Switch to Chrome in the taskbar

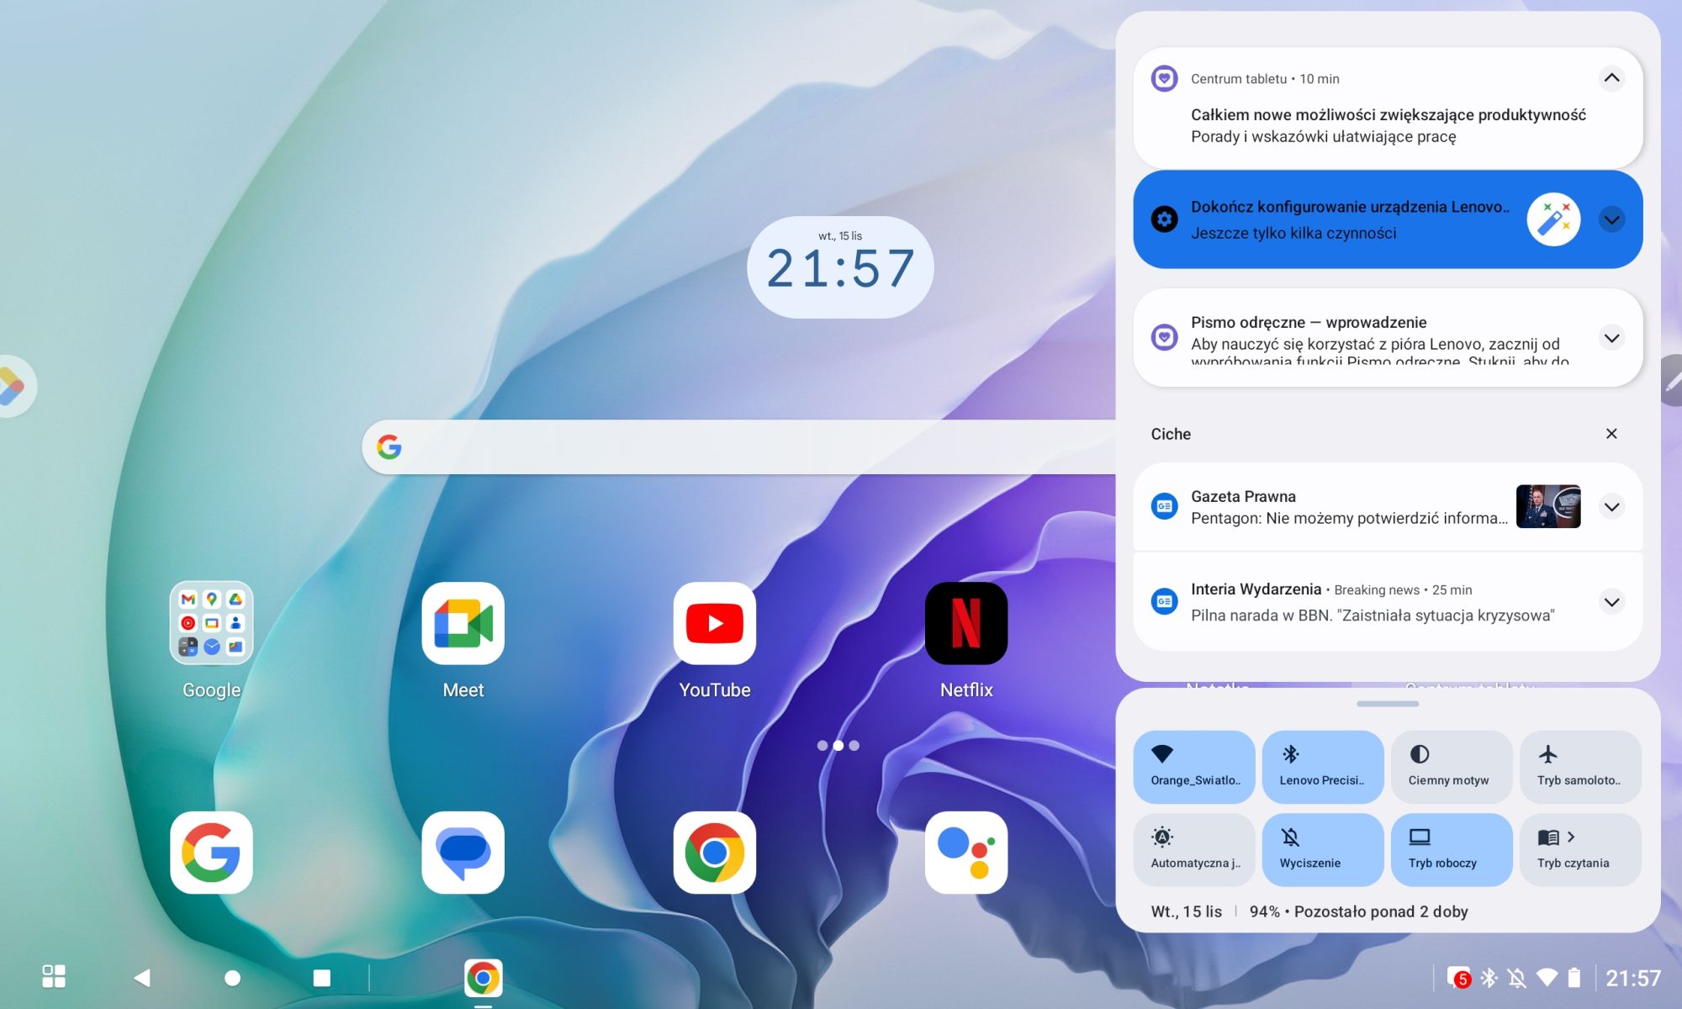coord(483,978)
